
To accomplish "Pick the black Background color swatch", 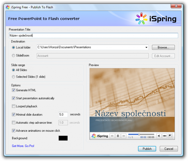I will point(63,138).
